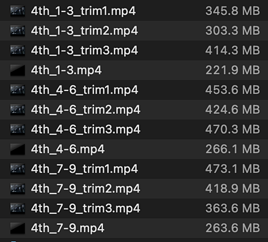This screenshot has height=242, width=268.
Task: Click the file name 4th_7-9.mp4
Action: pyautogui.click(x=68, y=228)
